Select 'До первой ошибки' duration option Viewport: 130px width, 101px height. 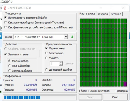point(58,70)
